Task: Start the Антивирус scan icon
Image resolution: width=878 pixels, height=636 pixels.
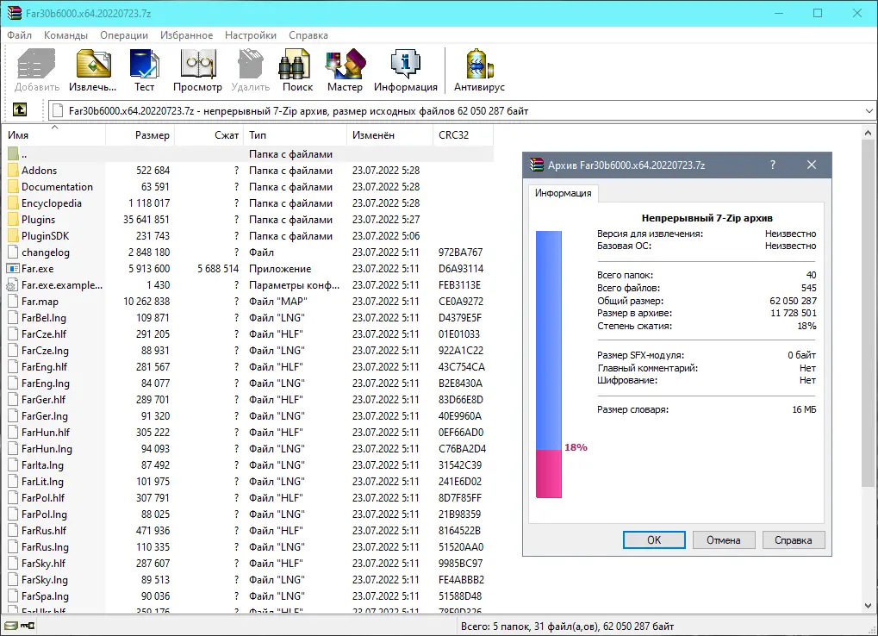Action: 479,70
